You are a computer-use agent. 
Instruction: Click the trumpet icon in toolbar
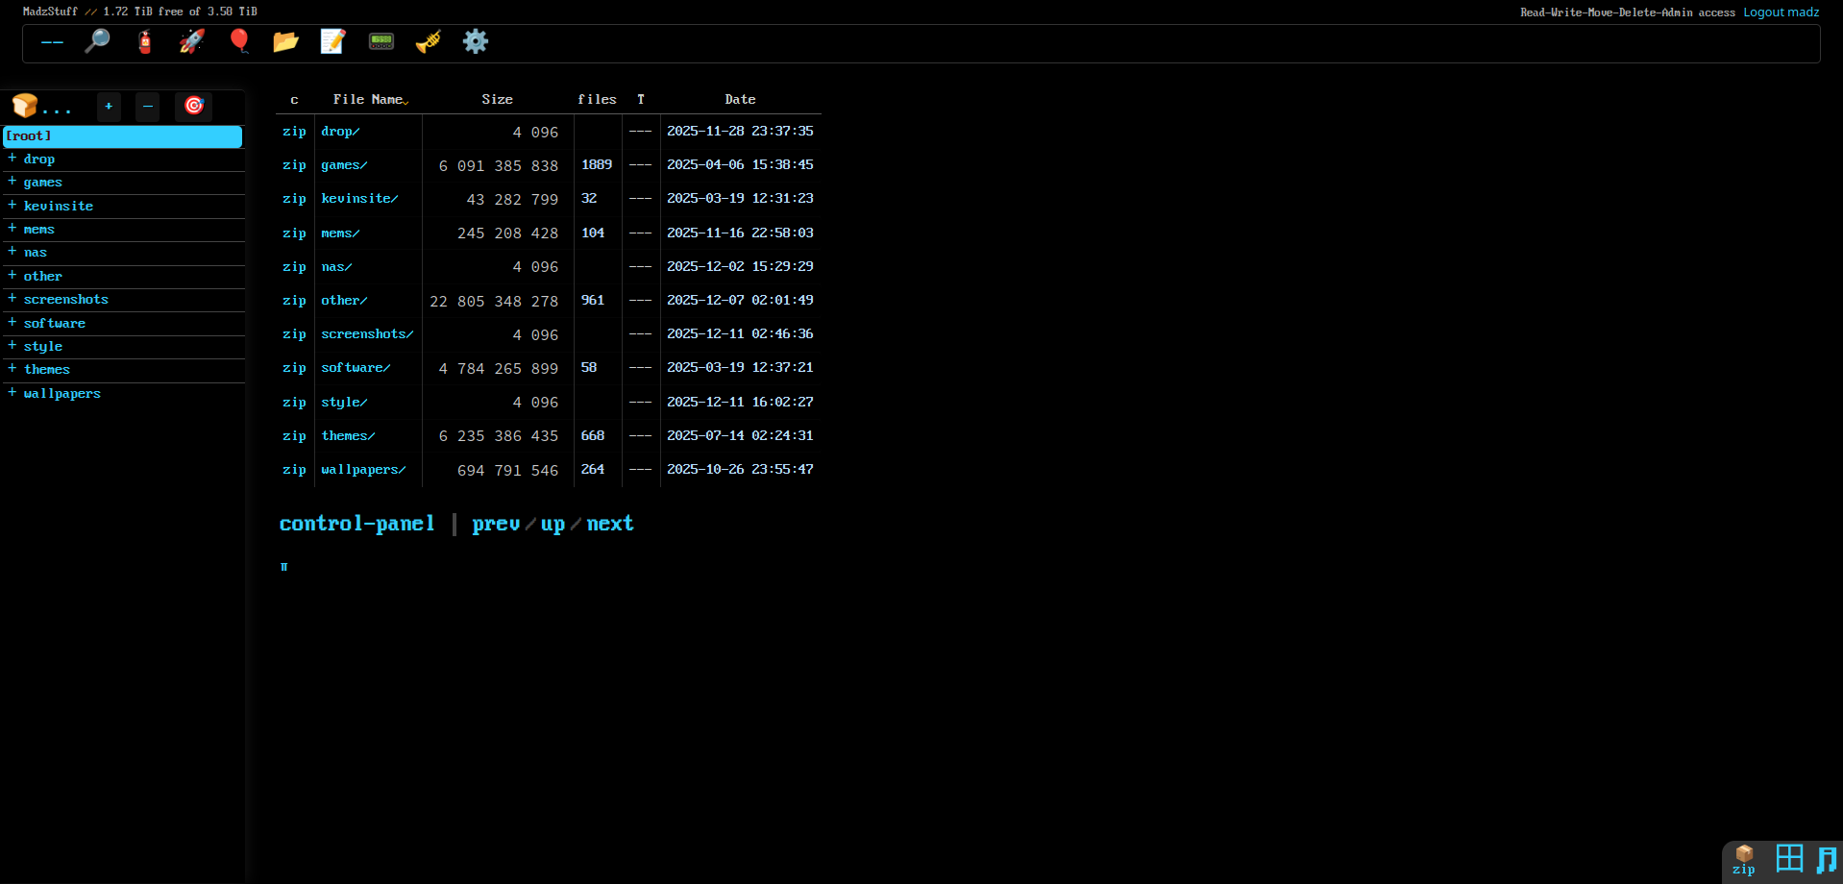428,41
